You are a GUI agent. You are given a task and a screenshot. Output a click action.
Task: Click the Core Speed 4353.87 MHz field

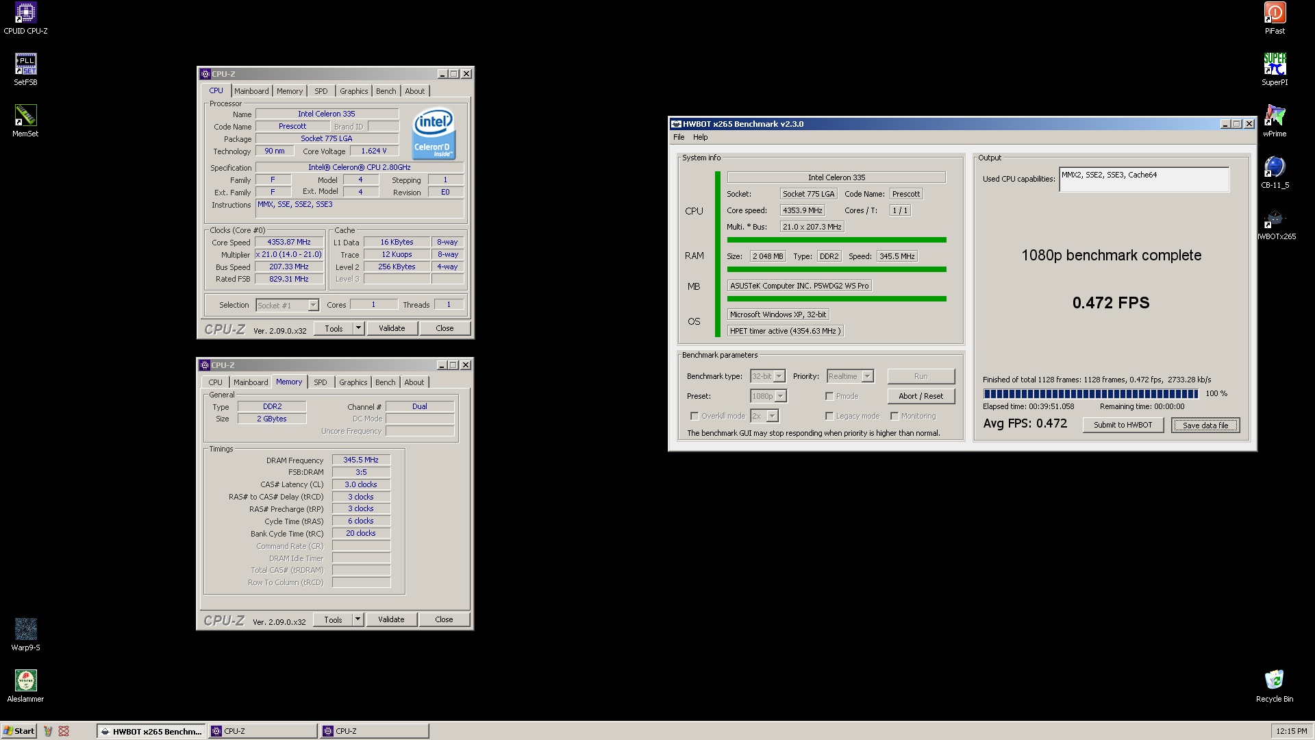[289, 242]
